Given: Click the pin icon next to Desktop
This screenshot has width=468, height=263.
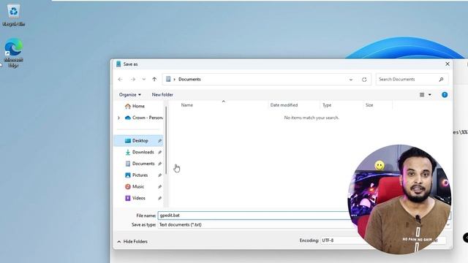Looking at the screenshot, I should pyautogui.click(x=159, y=141).
